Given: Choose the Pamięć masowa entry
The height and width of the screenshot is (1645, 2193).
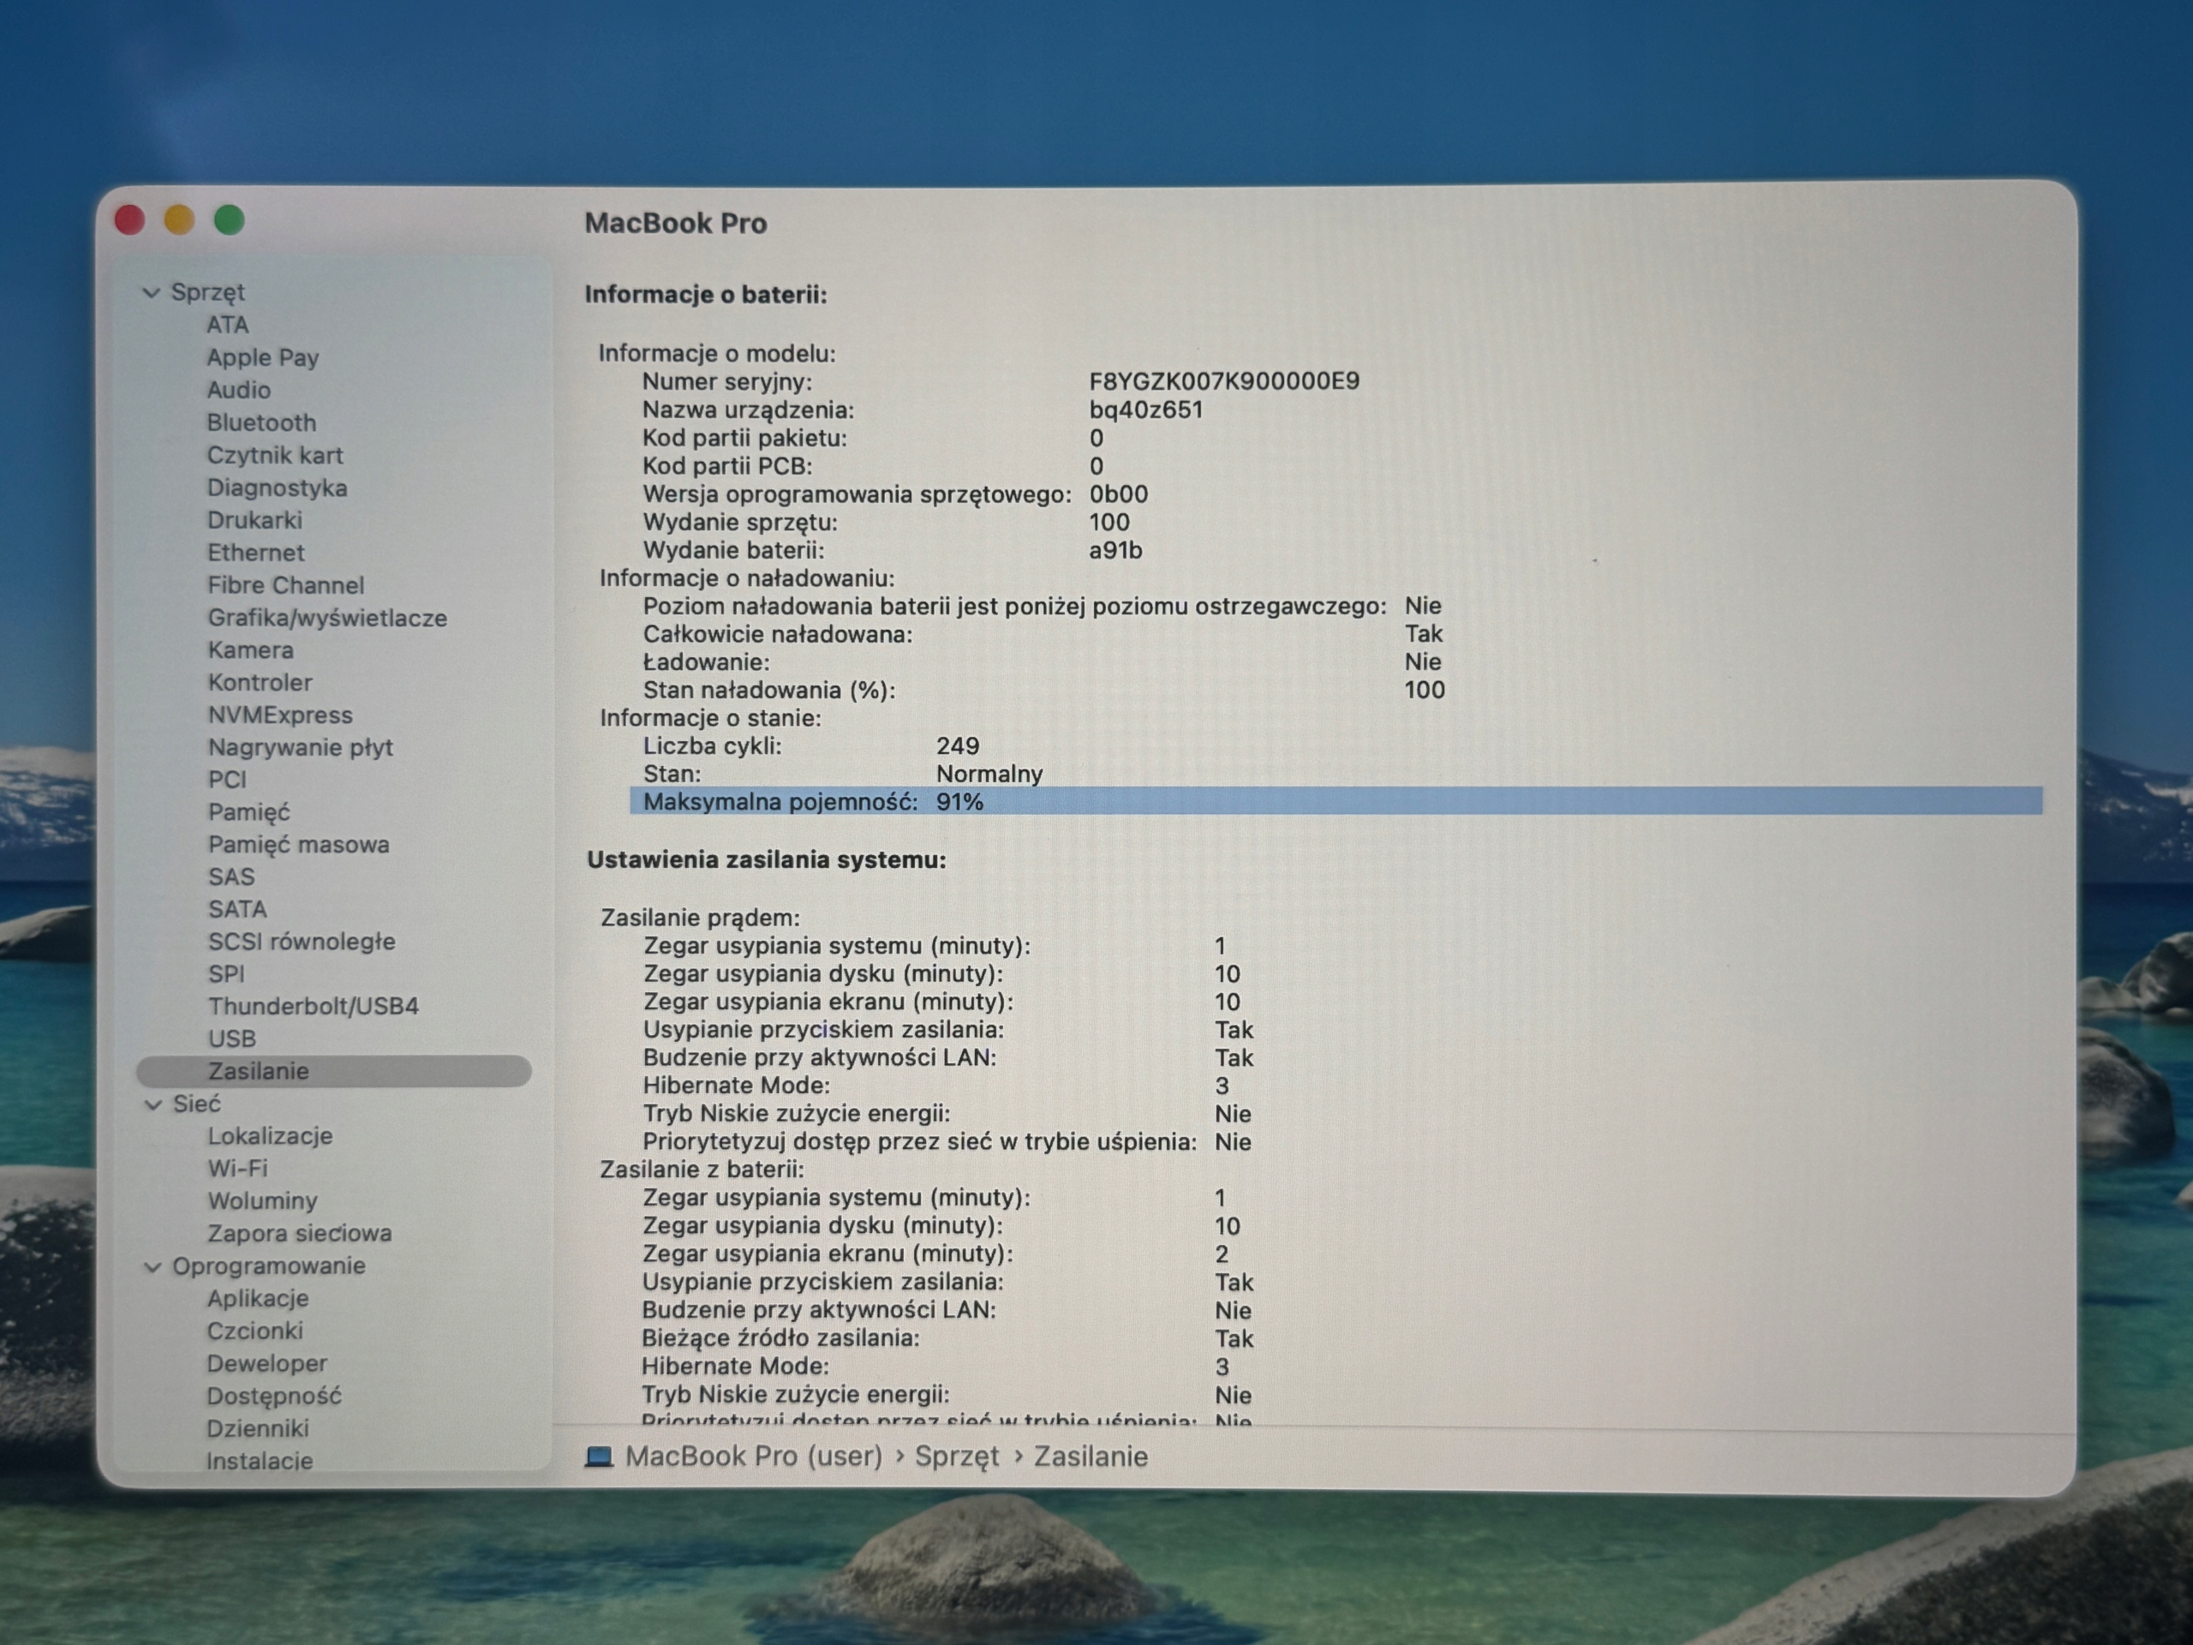Looking at the screenshot, I should [x=298, y=845].
